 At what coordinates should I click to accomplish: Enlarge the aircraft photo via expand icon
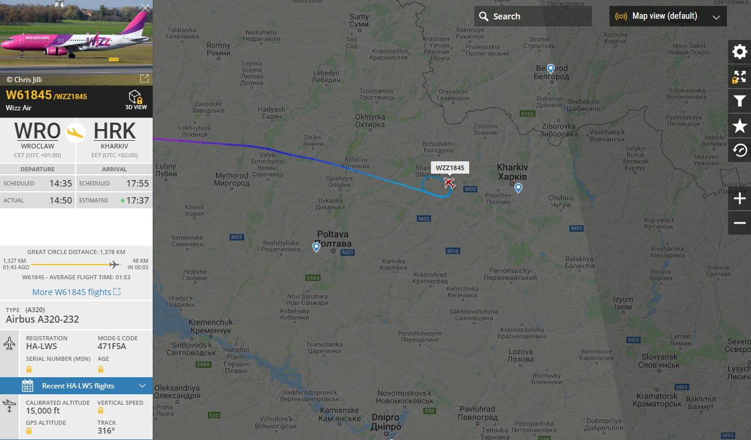tap(144, 79)
